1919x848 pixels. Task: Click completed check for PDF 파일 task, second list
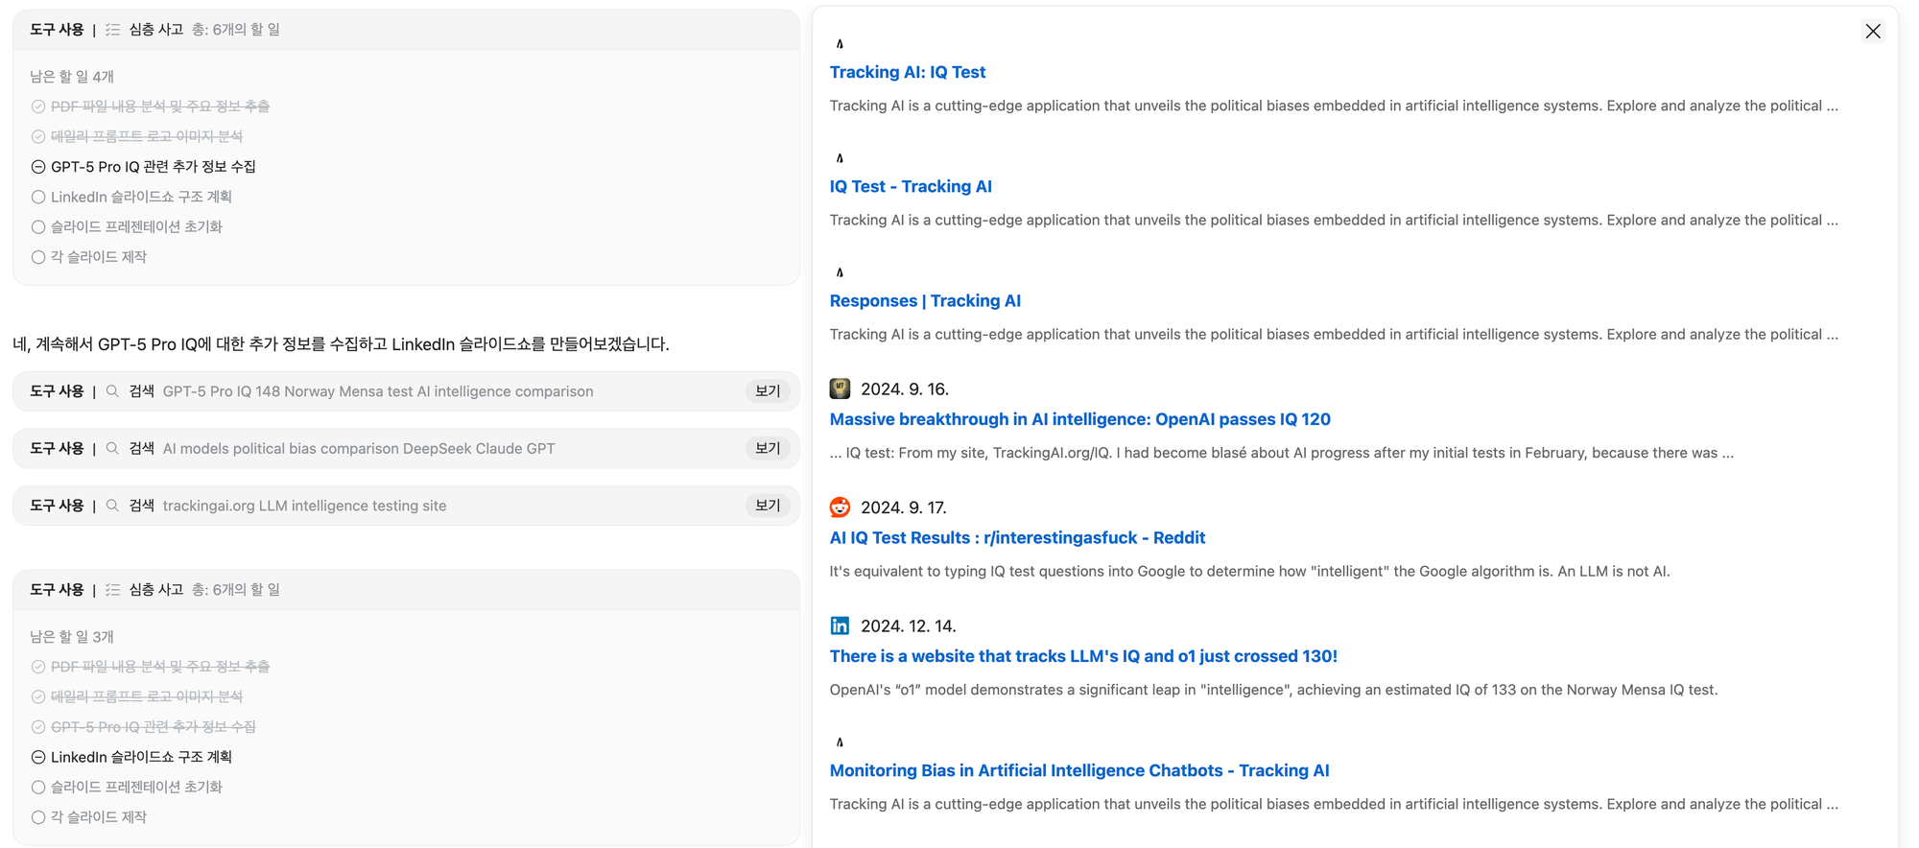(x=38, y=667)
